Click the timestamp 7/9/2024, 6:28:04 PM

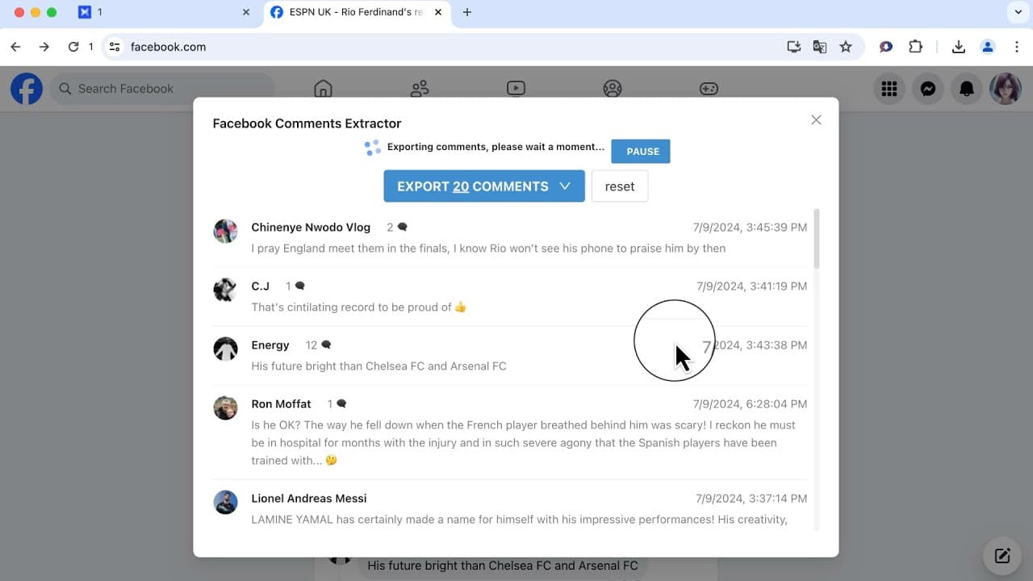751,404
